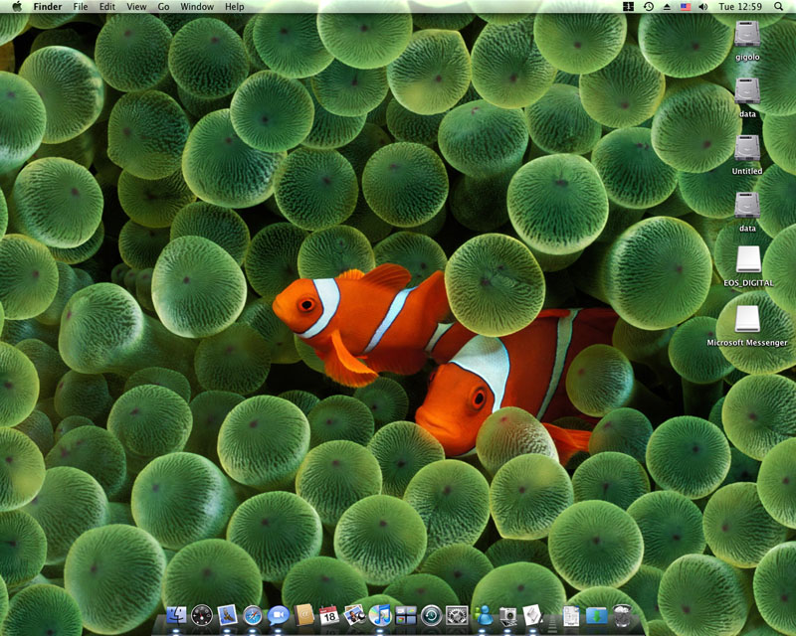Open the volume control in menu bar
Viewport: 796px width, 636px height.
click(703, 7)
